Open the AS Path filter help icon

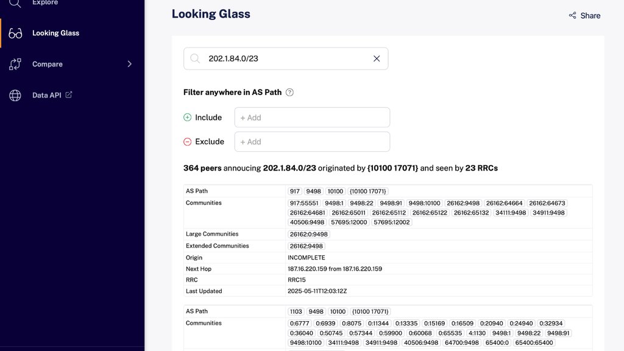(x=288, y=92)
